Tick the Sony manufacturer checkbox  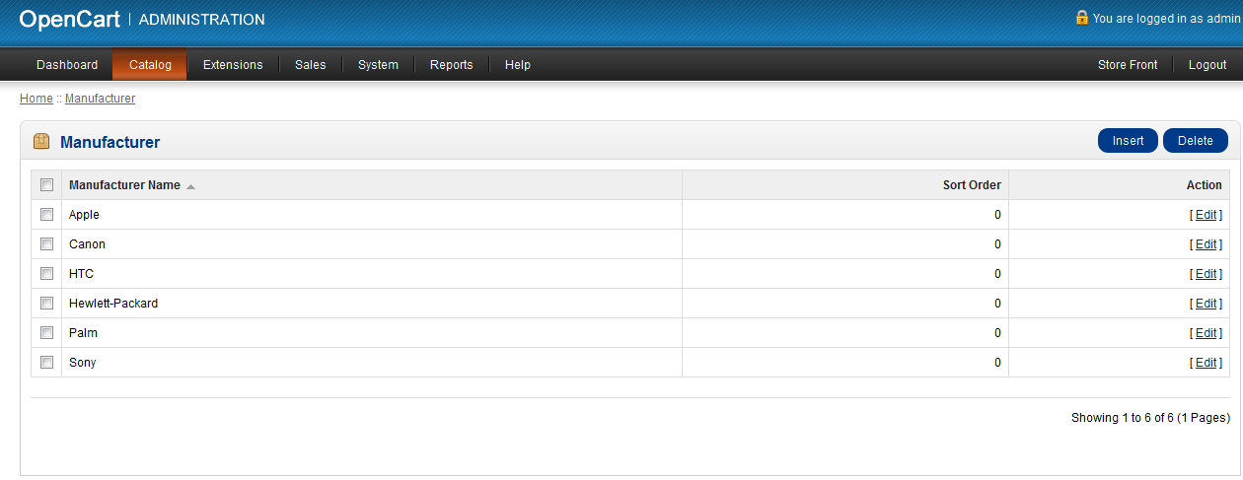click(46, 363)
